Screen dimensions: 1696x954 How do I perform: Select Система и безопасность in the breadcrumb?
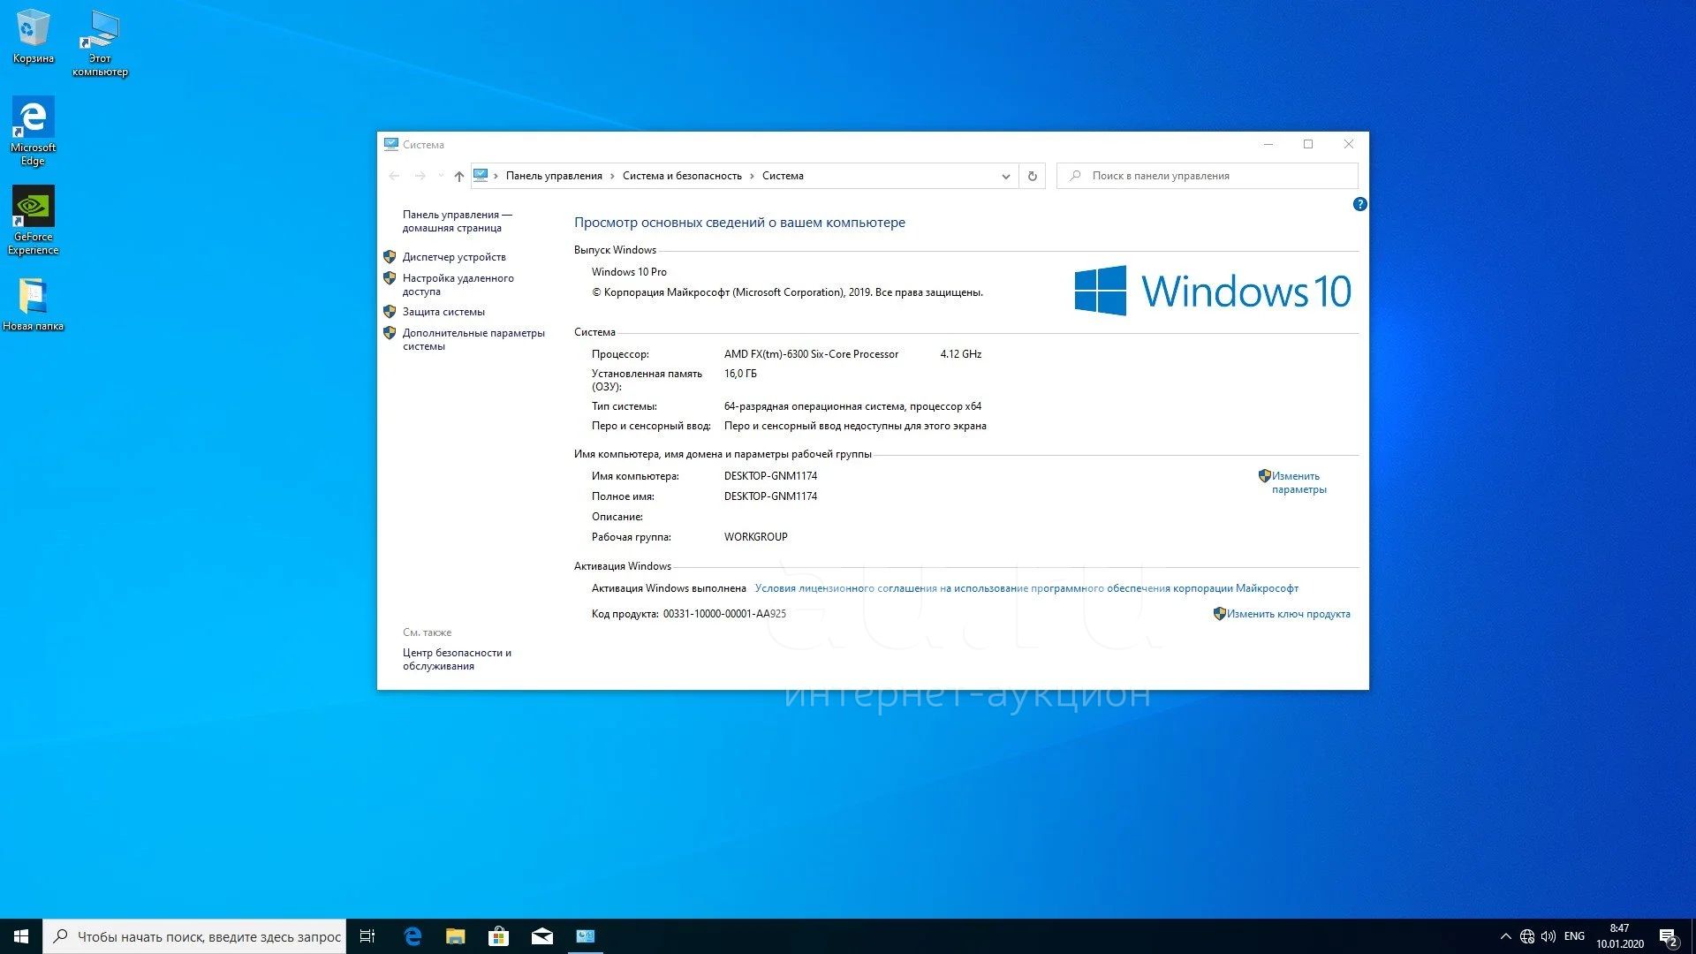click(682, 176)
